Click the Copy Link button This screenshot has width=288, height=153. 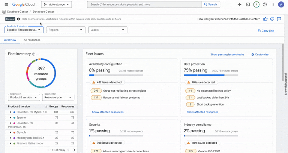266,31
